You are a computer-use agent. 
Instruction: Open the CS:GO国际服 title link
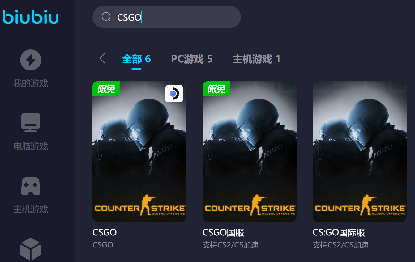[339, 232]
